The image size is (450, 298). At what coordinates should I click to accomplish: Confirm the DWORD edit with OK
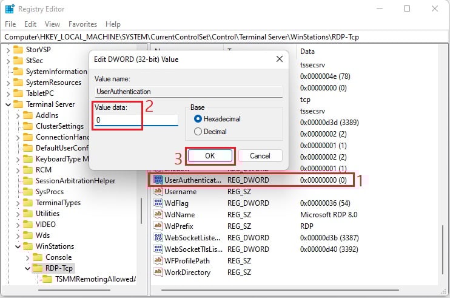210,156
